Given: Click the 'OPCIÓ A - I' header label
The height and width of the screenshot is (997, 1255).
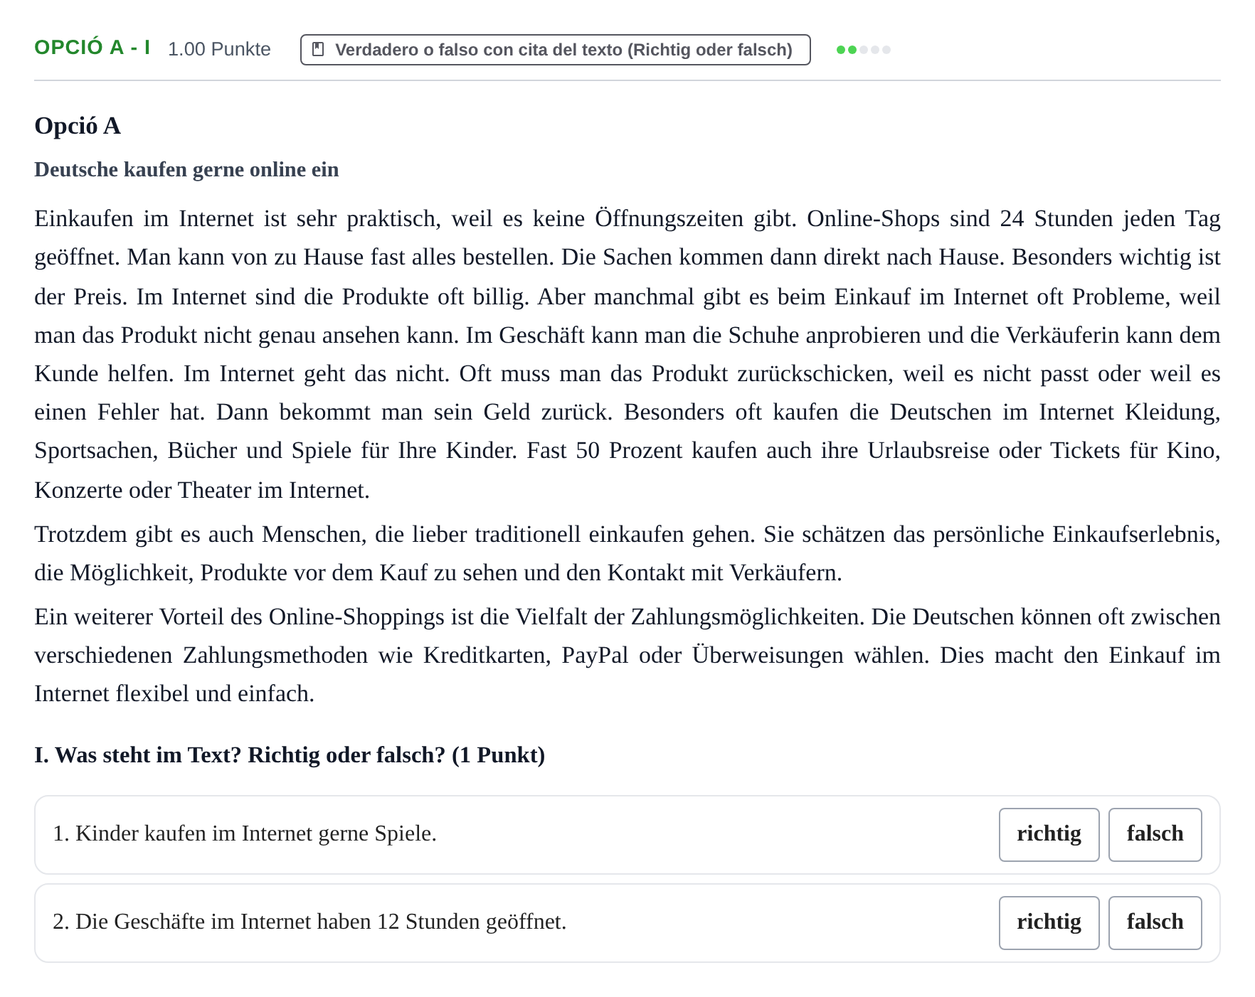Looking at the screenshot, I should coord(92,48).
